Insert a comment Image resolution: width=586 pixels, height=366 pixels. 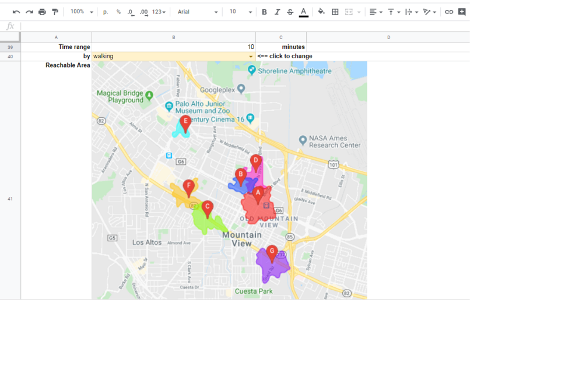[462, 12]
